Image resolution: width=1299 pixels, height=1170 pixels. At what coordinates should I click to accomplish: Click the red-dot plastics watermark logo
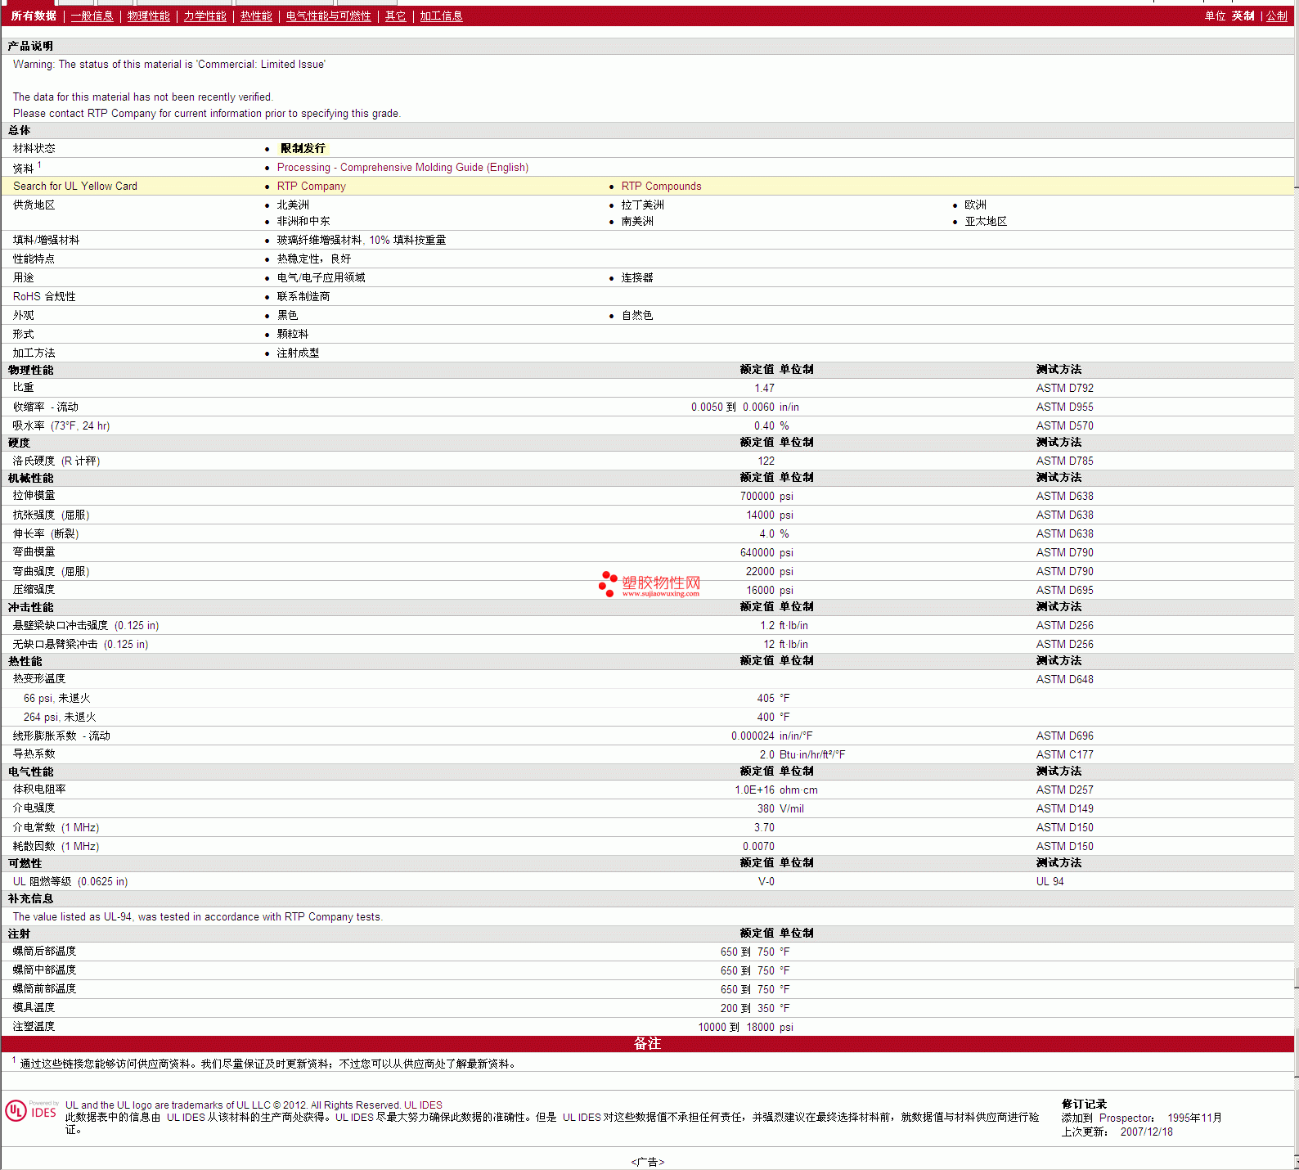pyautogui.click(x=649, y=584)
